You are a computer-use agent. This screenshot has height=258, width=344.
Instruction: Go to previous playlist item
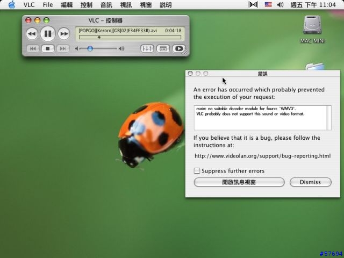33,48
